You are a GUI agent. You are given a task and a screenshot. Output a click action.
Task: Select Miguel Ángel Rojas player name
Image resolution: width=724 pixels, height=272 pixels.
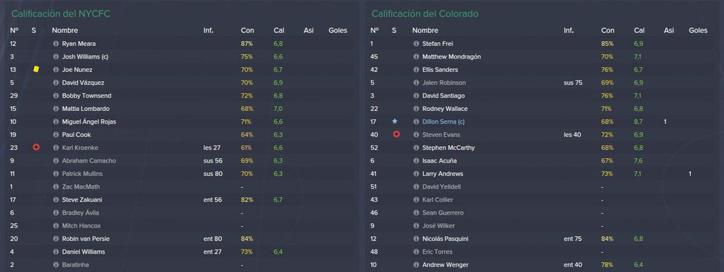click(x=89, y=122)
